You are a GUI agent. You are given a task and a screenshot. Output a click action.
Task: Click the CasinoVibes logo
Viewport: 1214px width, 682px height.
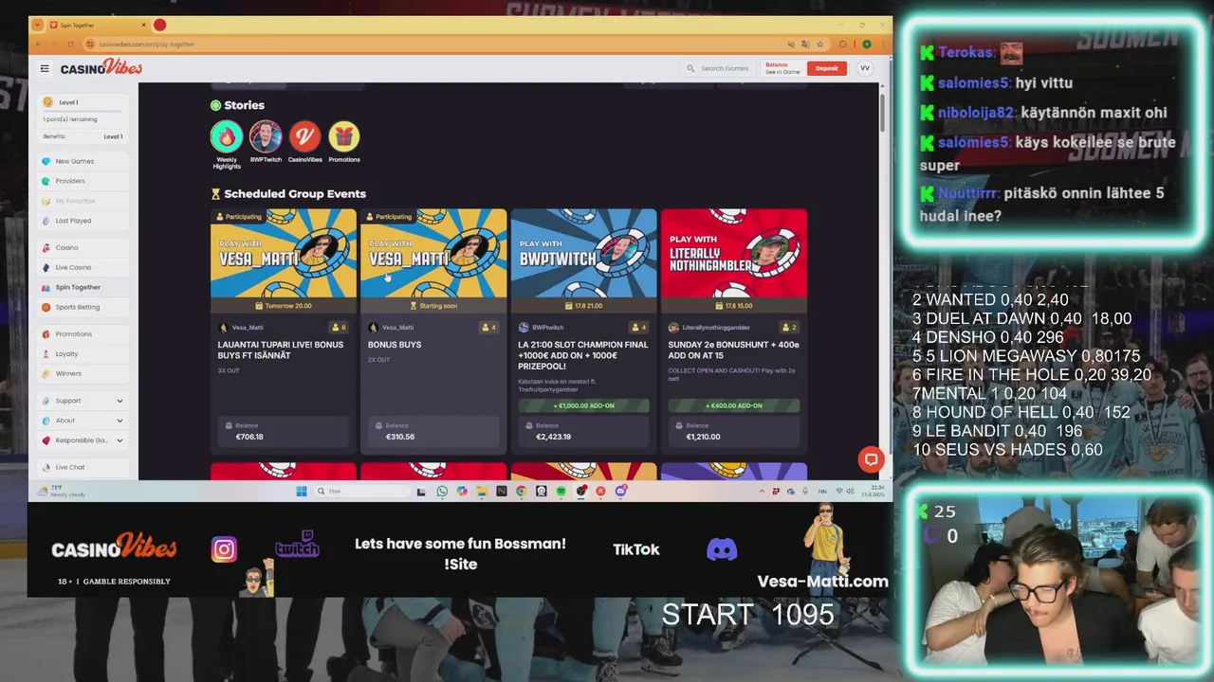coord(101,68)
